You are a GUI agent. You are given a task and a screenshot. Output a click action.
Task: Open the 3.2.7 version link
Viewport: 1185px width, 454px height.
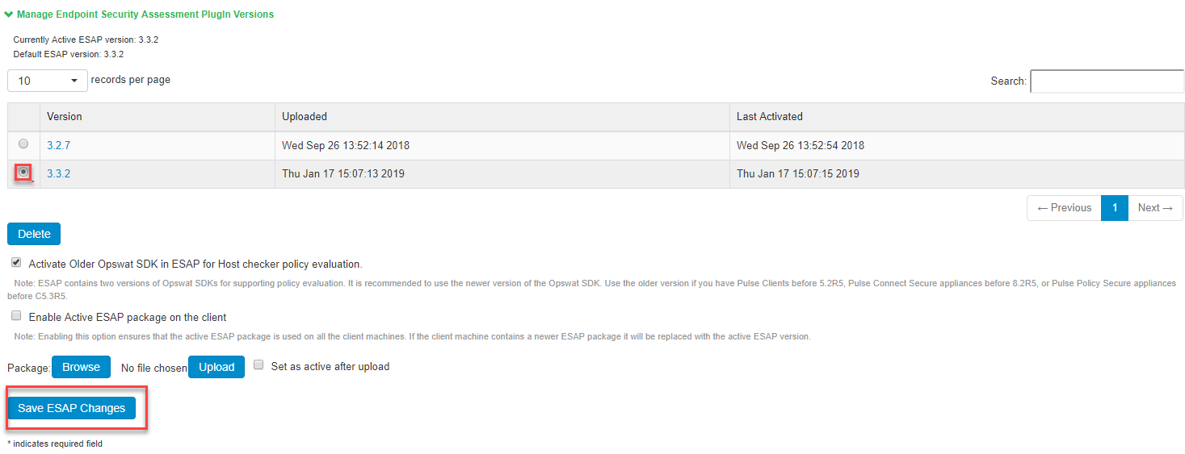(58, 146)
